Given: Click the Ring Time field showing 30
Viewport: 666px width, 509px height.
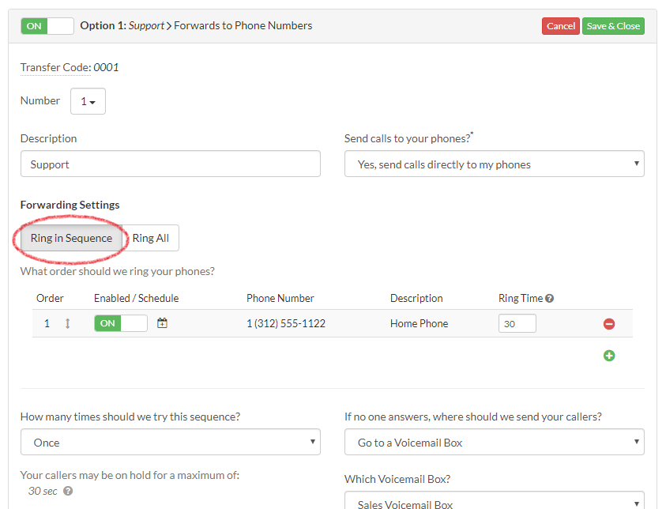Looking at the screenshot, I should pos(517,322).
